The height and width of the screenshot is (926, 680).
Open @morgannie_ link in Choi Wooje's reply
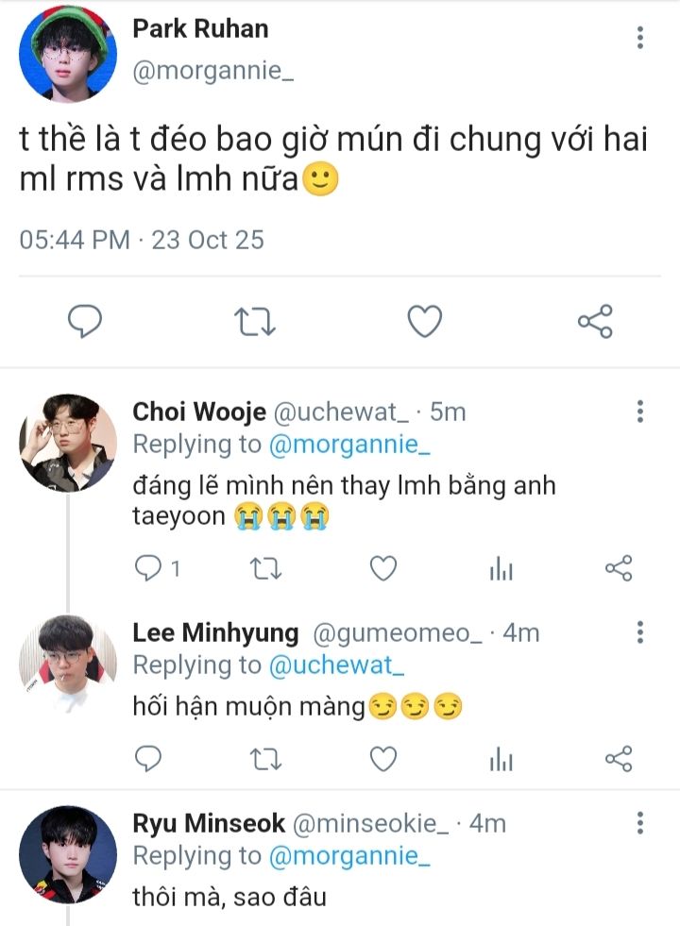tap(349, 445)
